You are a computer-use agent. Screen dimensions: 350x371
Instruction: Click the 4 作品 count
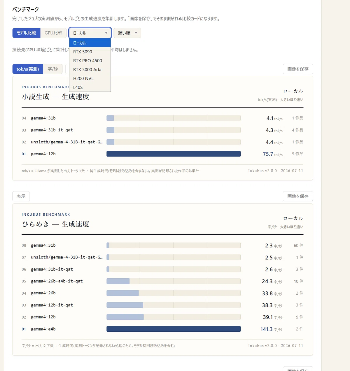(x=298, y=130)
